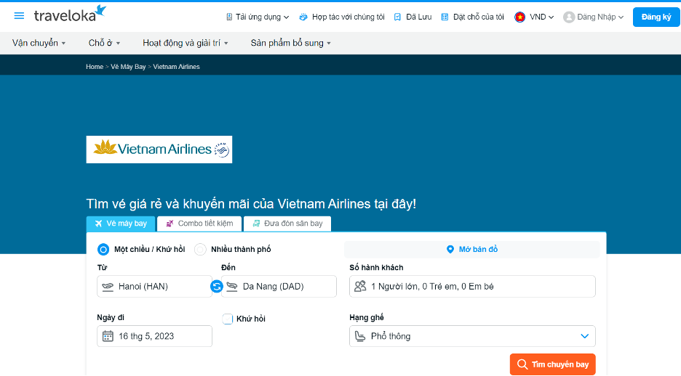Click the Vietnam flag currency icon

[520, 17]
